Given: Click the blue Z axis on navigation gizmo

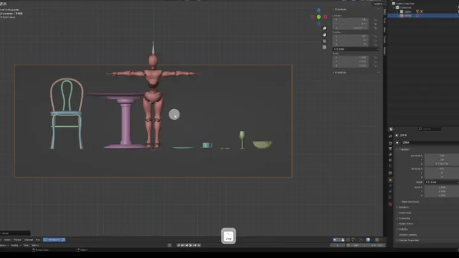Looking at the screenshot, I should click(x=319, y=11).
